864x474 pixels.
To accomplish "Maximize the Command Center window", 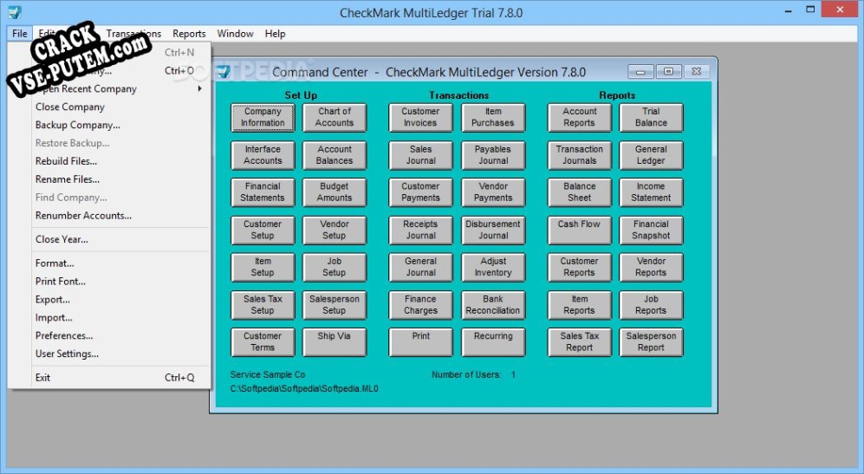I will (669, 72).
